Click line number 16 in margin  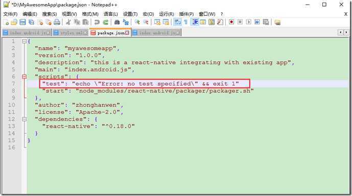point(12,148)
